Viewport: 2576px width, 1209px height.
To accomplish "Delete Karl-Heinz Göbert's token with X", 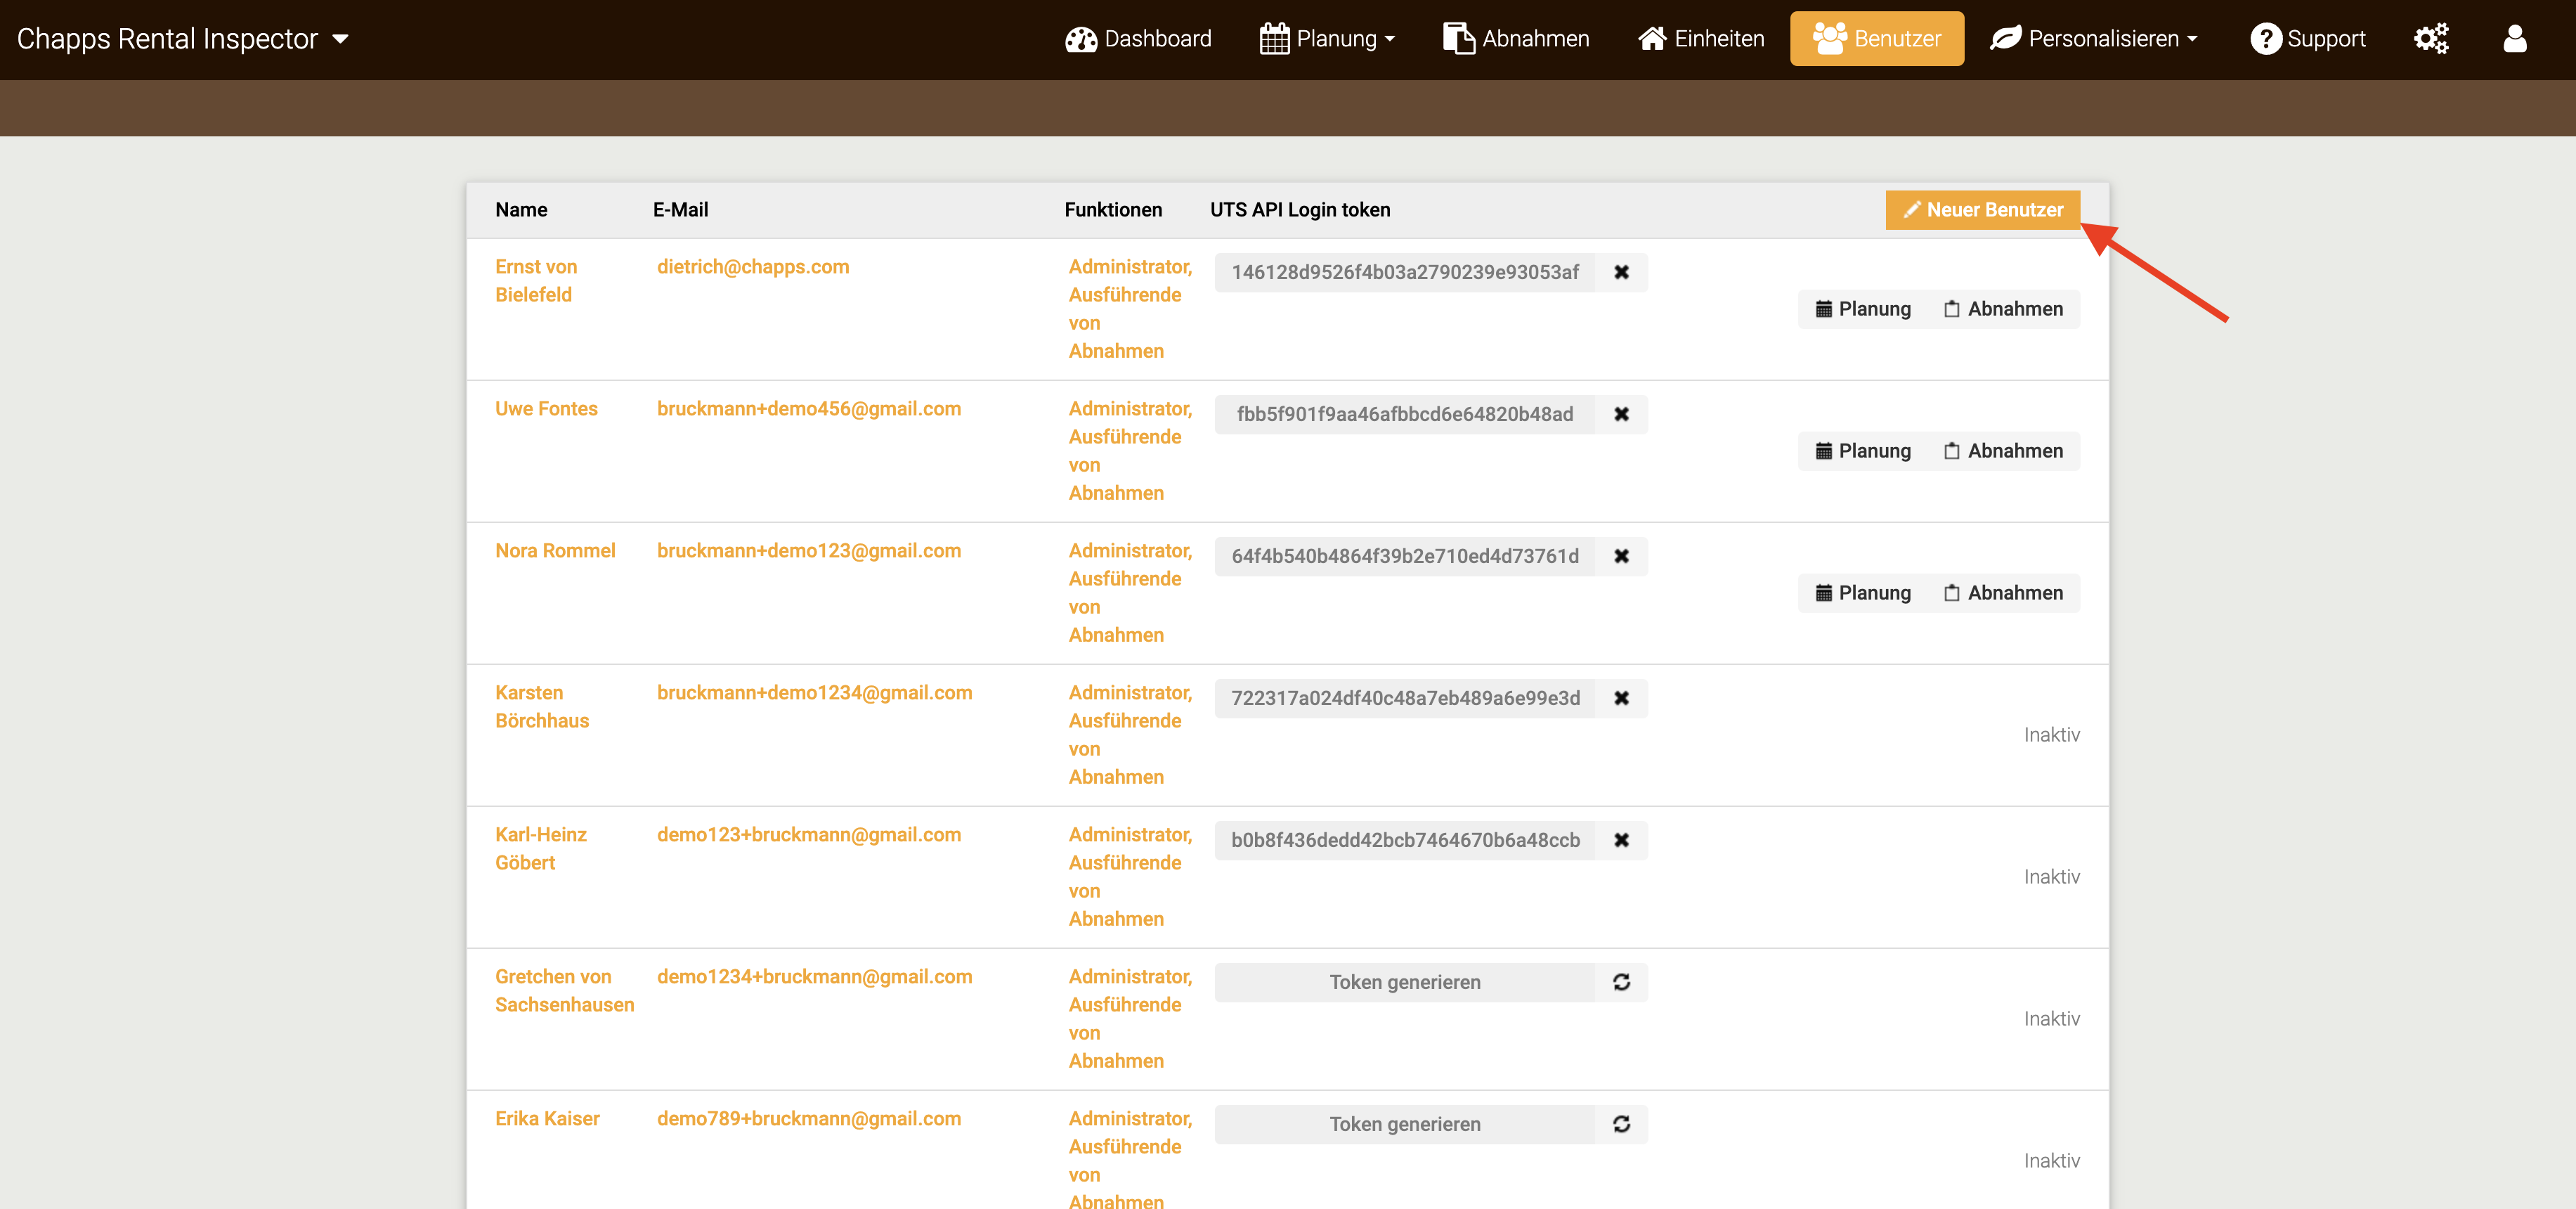I will pos(1621,840).
